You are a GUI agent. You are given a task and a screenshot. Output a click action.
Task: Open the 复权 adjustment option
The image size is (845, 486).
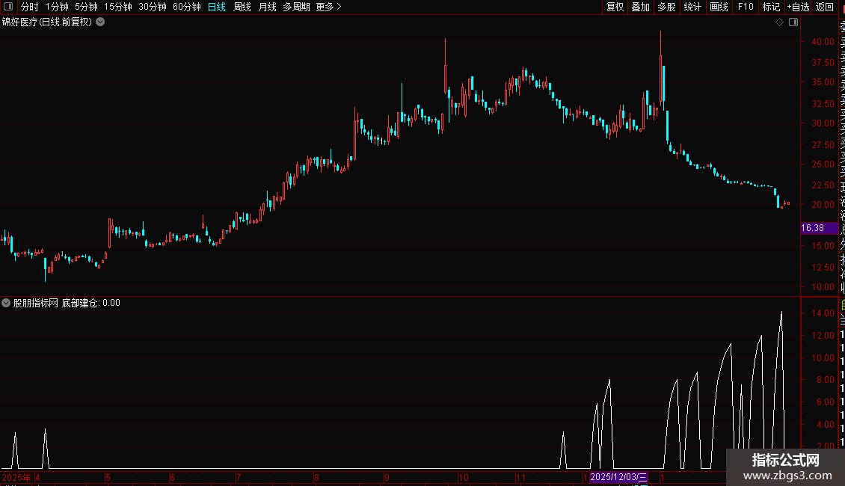pyautogui.click(x=615, y=7)
